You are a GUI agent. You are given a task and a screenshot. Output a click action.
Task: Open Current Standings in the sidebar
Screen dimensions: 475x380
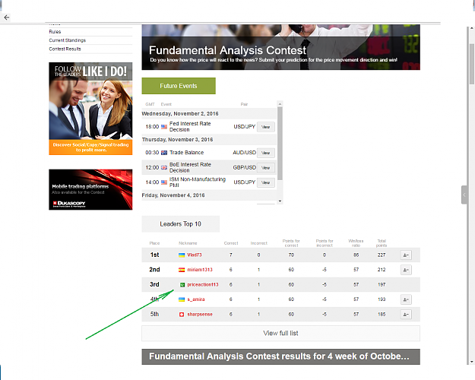(67, 40)
